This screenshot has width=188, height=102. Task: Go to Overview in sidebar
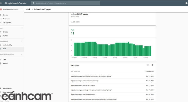point(5,15)
